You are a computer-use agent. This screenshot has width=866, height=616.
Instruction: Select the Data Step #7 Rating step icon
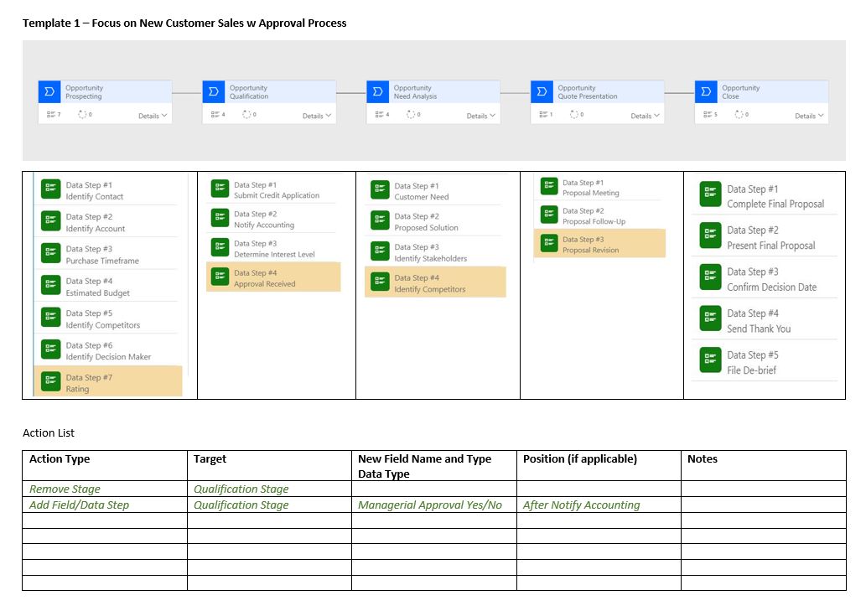[50, 382]
